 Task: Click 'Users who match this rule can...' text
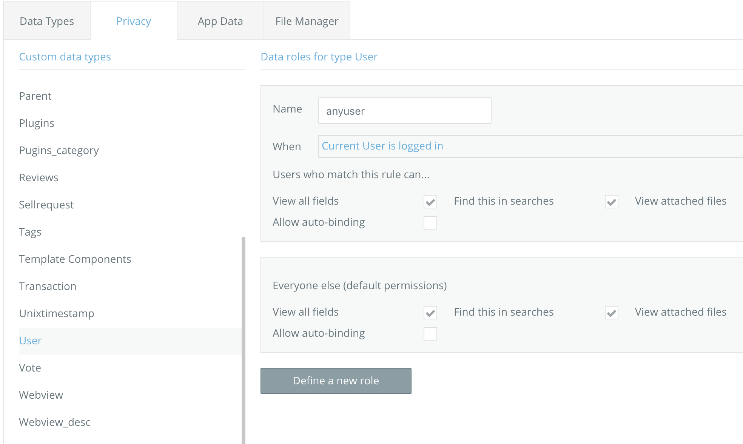click(351, 174)
